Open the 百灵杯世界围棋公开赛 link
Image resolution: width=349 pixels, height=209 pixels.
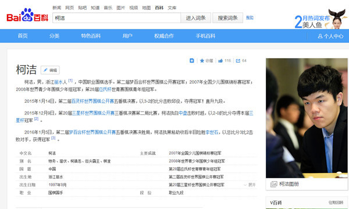pyautogui.click(x=92, y=101)
